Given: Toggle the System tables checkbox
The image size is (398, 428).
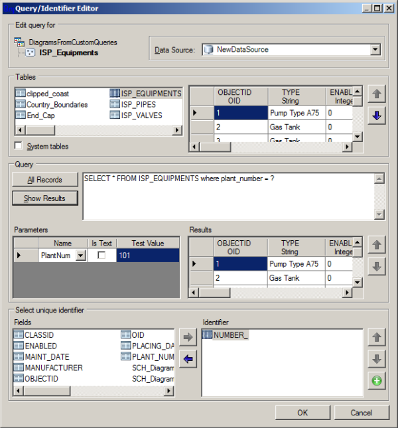Looking at the screenshot, I should (x=19, y=146).
